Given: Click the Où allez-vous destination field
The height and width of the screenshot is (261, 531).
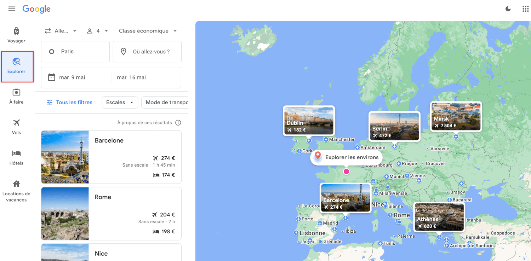Looking at the screenshot, I should click(x=147, y=52).
